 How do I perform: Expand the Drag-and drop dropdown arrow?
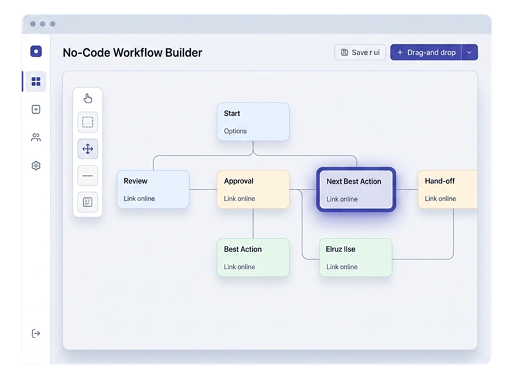(470, 52)
